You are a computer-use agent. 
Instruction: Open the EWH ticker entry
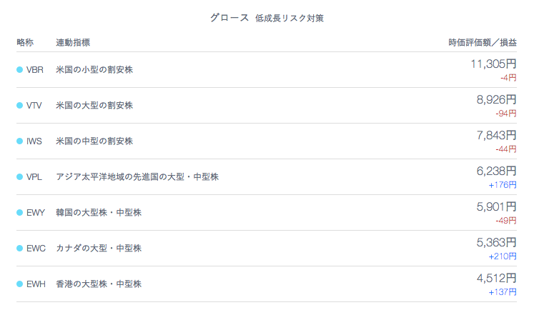pos(36,284)
